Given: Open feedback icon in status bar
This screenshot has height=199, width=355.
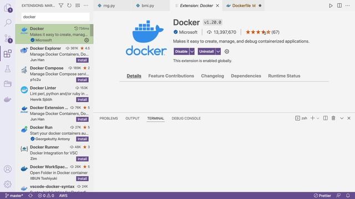Looking at the screenshot, I should click(x=339, y=196).
